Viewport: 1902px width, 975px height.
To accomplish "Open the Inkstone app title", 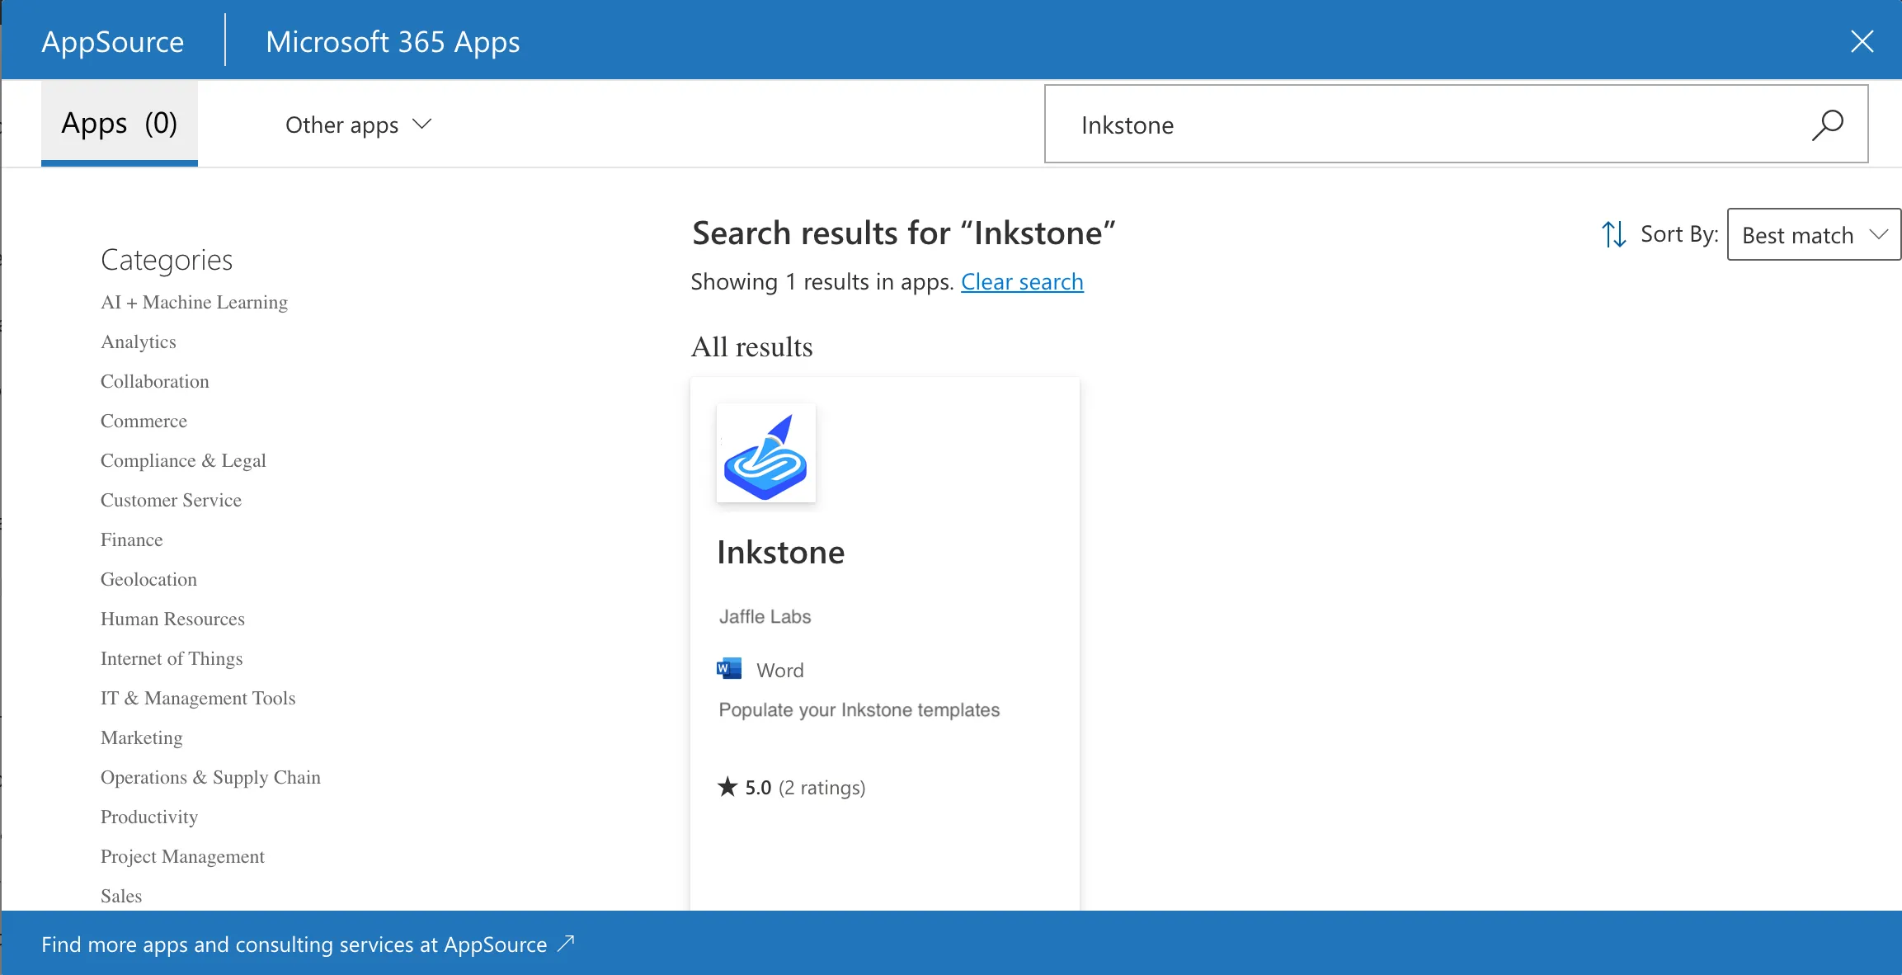I will click(780, 552).
